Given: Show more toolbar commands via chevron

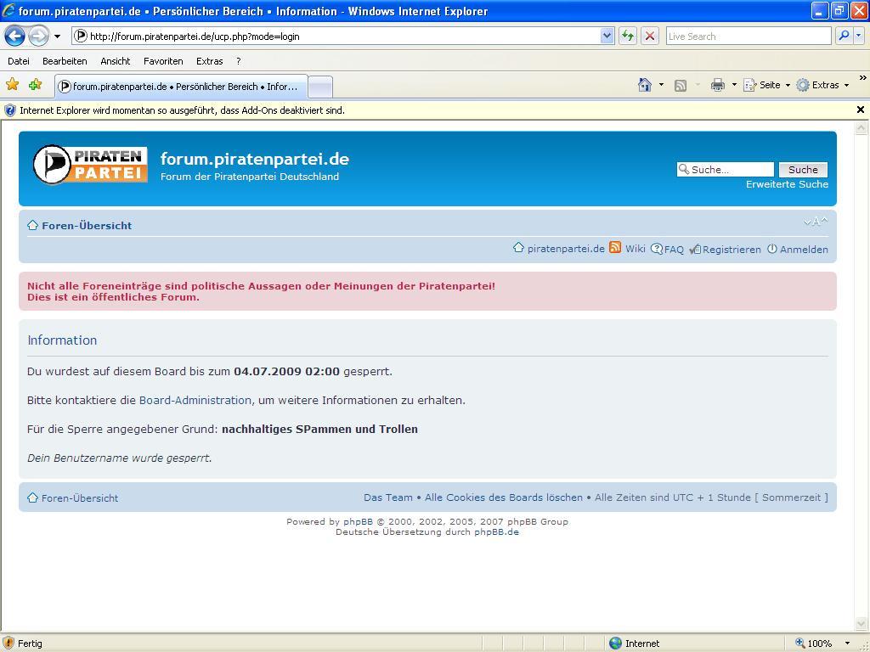Looking at the screenshot, I should click(862, 78).
